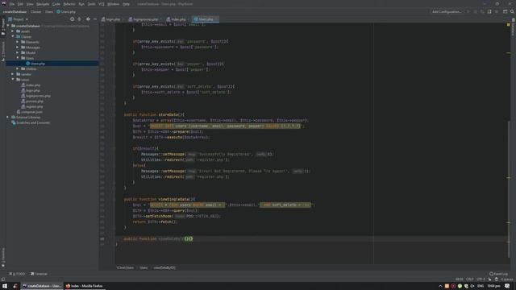The width and height of the screenshot is (516, 290).
Task: Click the yellow inspection indicator at editor top right
Action: tap(508, 25)
